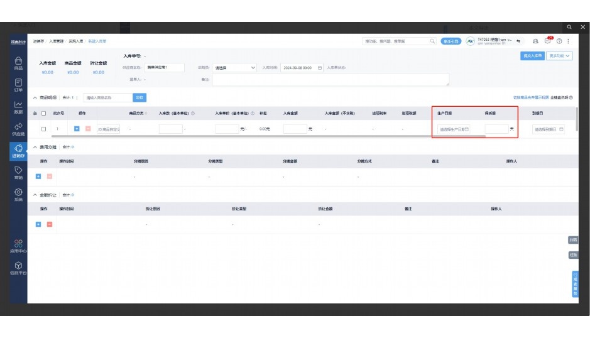Check the checkbox for batch row 1
The height and width of the screenshot is (338, 590).
(44, 129)
